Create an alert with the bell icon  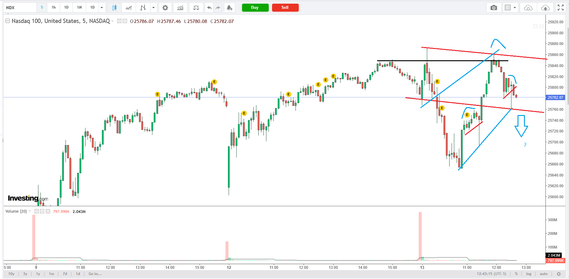point(229,8)
